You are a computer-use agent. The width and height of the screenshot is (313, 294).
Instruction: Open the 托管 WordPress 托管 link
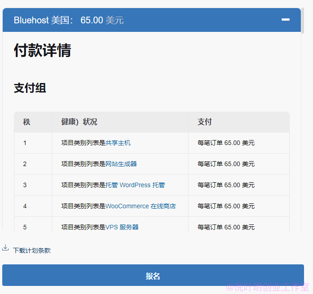pyautogui.click(x=135, y=185)
